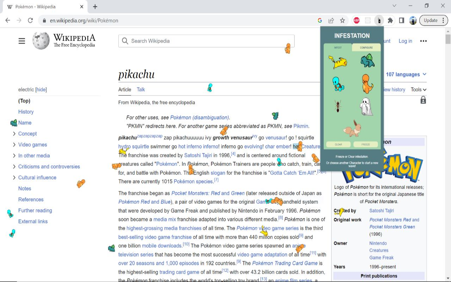451x282 pixels.
Task: Switch to the CONFIGURE tab
Action: point(366,48)
